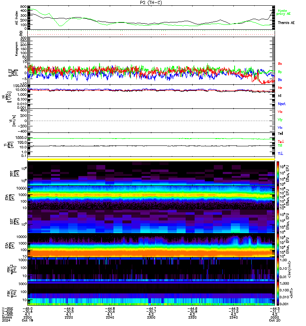
Task: Select the green By legend label
Action: click(x=280, y=72)
